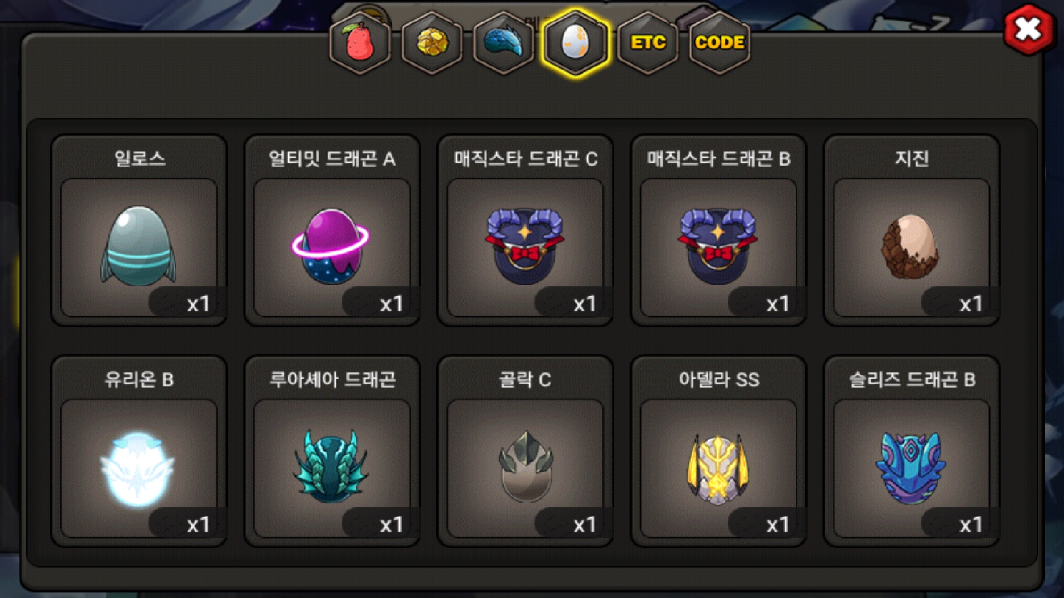This screenshot has width=1064, height=598.
Task: Open the CODE tab
Action: [719, 43]
